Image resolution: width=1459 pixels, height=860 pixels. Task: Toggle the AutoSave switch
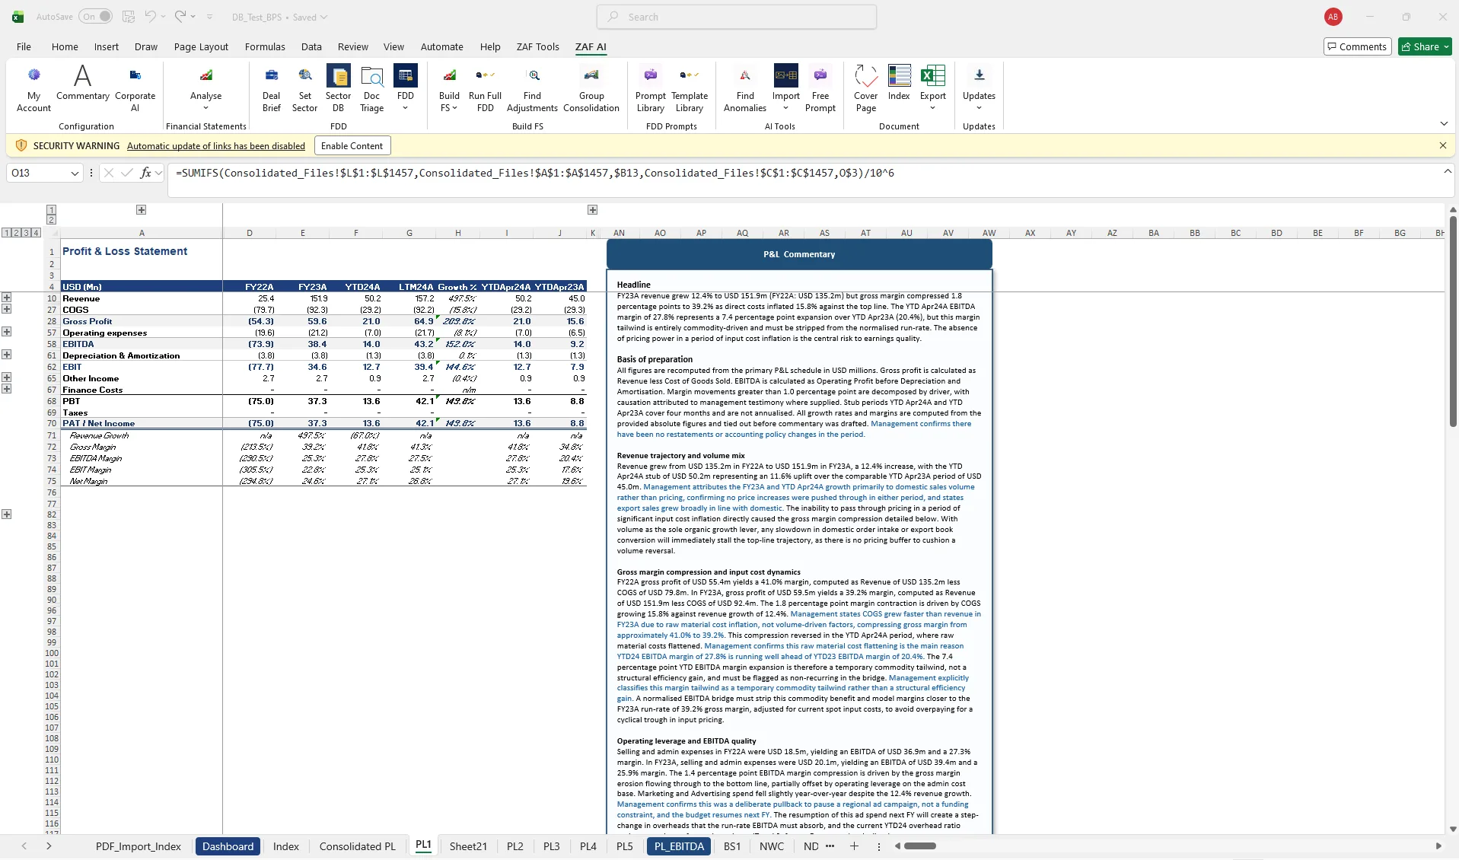(x=95, y=16)
